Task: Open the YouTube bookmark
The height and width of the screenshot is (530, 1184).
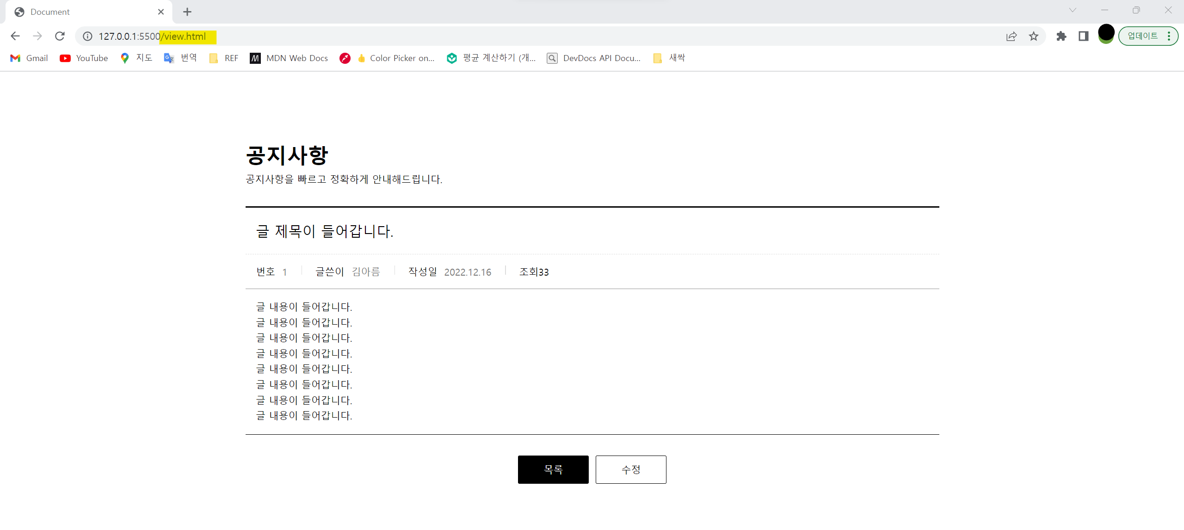Action: click(84, 58)
